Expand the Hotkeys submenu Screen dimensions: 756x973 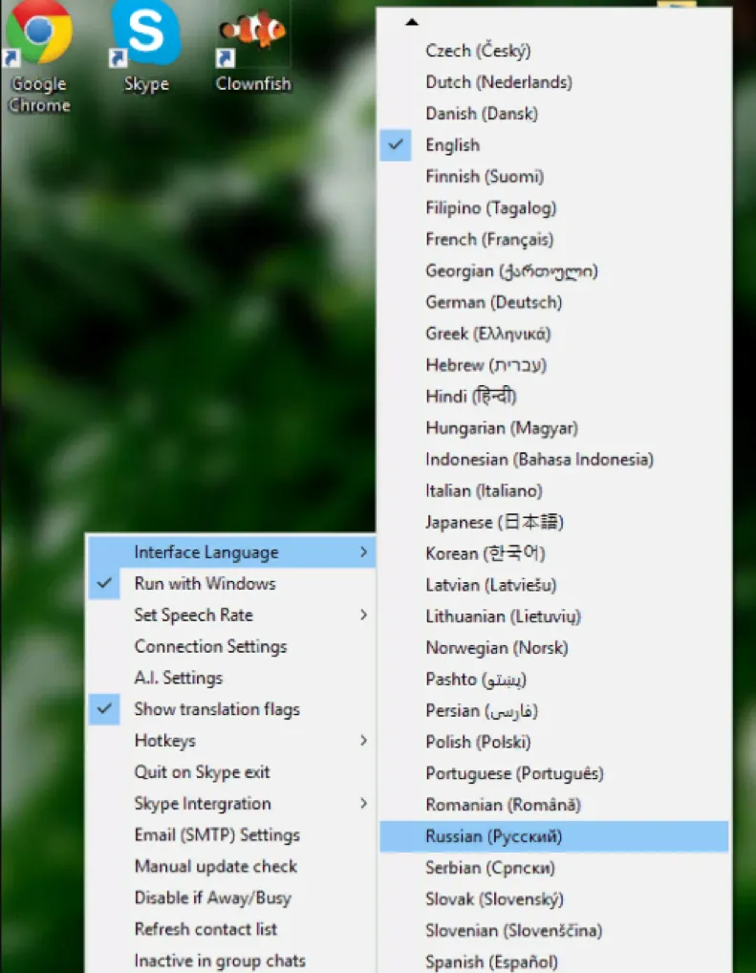tap(231, 741)
